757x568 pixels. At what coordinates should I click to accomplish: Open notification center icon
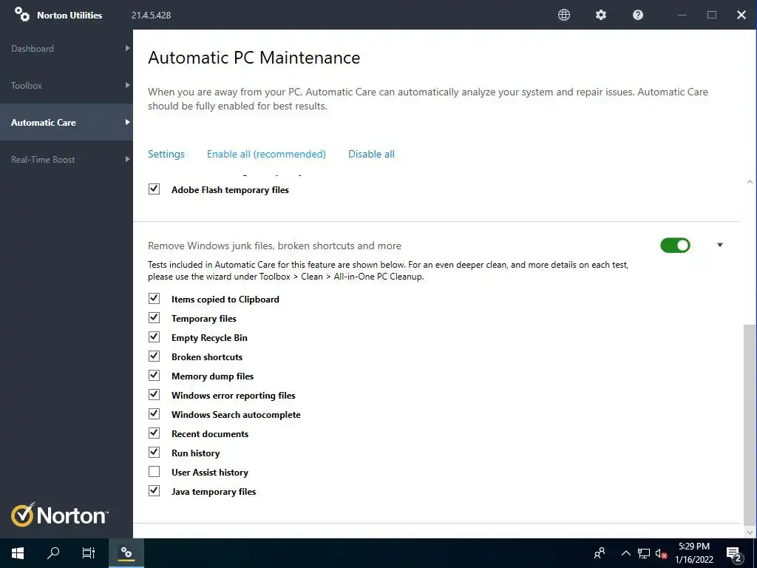click(734, 554)
